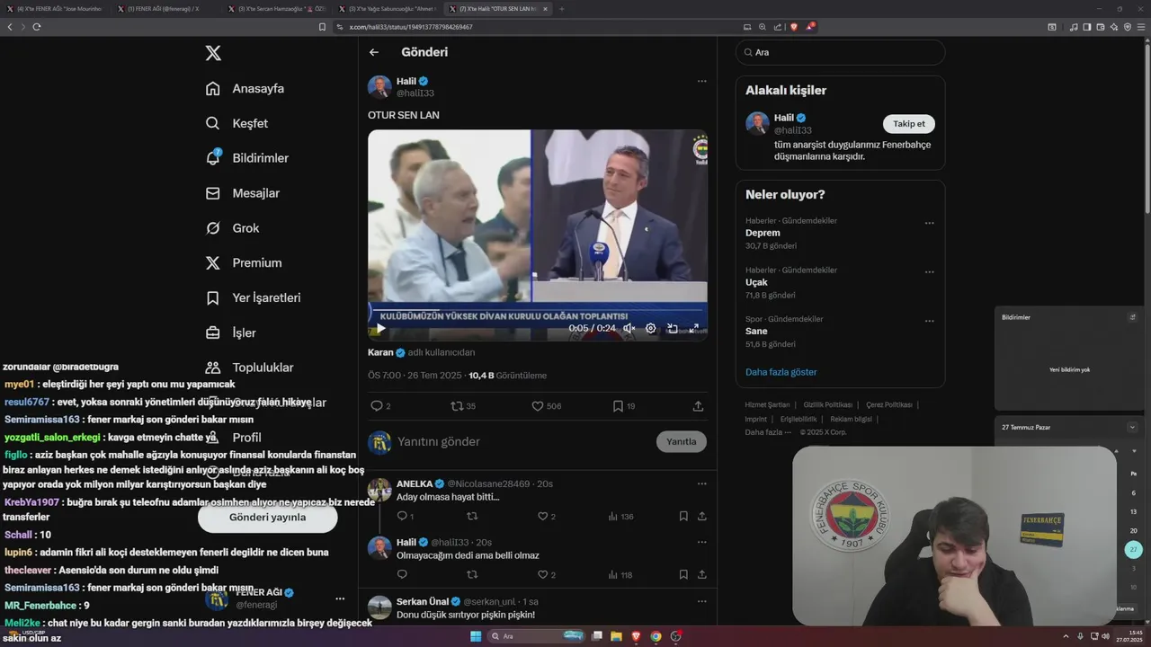1151x647 pixels.
Task: Click the X logo in the sidebar
Action: (213, 53)
